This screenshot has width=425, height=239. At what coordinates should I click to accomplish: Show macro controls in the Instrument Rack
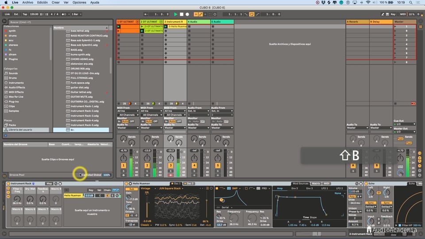pos(8,189)
